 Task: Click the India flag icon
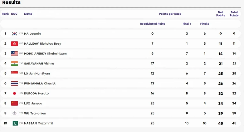14,64
